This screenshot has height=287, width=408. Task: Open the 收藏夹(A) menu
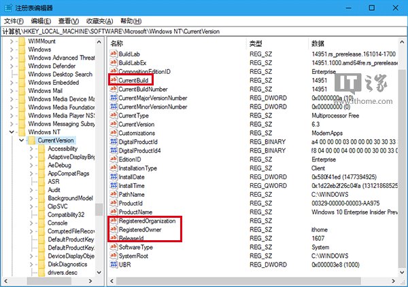point(100,21)
